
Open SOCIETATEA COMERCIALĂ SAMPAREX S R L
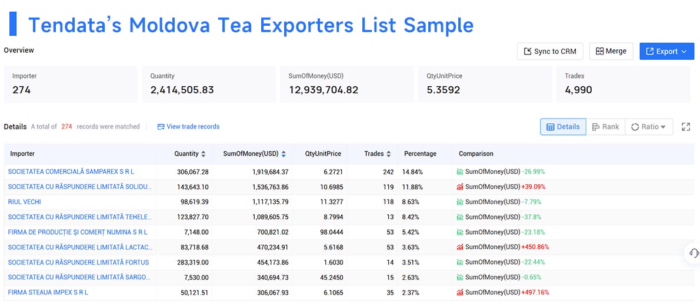pyautogui.click(x=71, y=171)
